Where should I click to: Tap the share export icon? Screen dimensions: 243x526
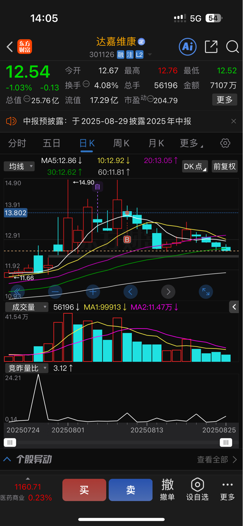211,47
